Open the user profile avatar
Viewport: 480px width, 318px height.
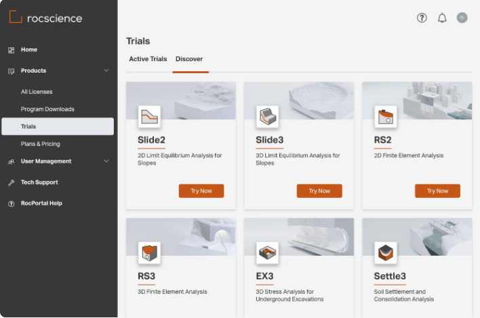(462, 18)
